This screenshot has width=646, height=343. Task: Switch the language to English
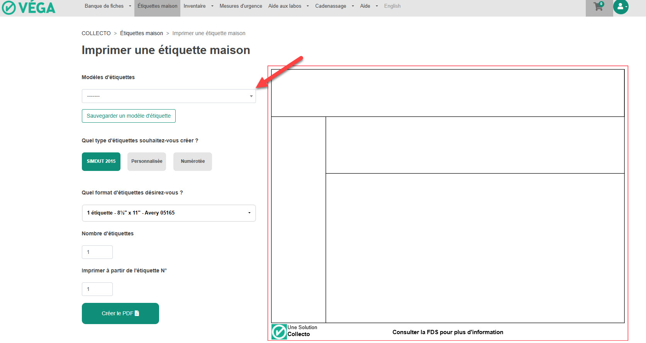[x=392, y=6]
